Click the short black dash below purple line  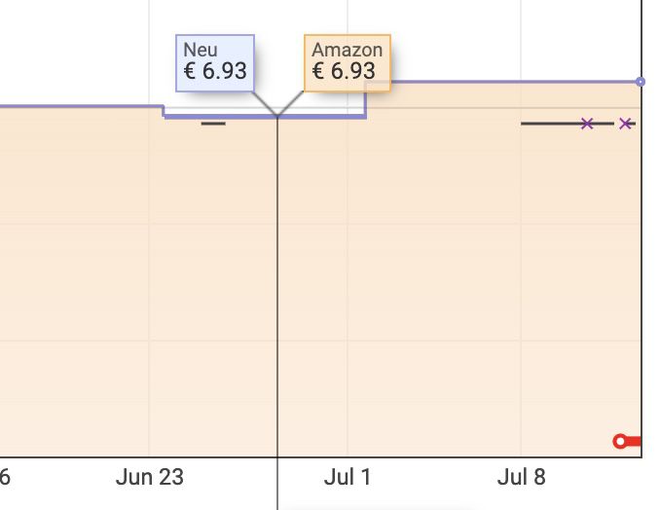coord(213,124)
